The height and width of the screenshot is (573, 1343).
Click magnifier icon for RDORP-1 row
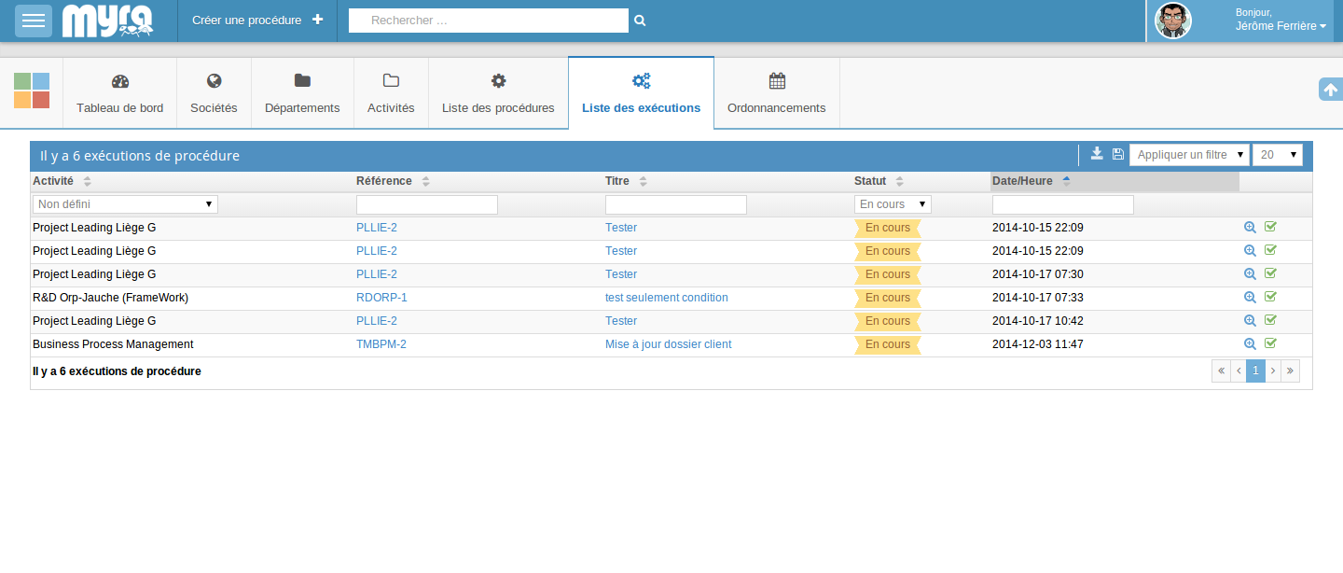point(1251,297)
